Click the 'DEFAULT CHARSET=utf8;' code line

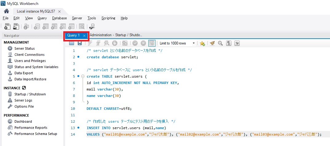click(109, 109)
